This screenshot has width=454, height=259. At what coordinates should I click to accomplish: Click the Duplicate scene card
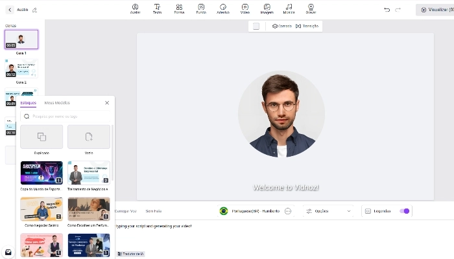[x=42, y=137]
